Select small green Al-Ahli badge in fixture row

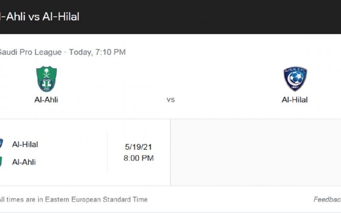pyautogui.click(x=1, y=162)
